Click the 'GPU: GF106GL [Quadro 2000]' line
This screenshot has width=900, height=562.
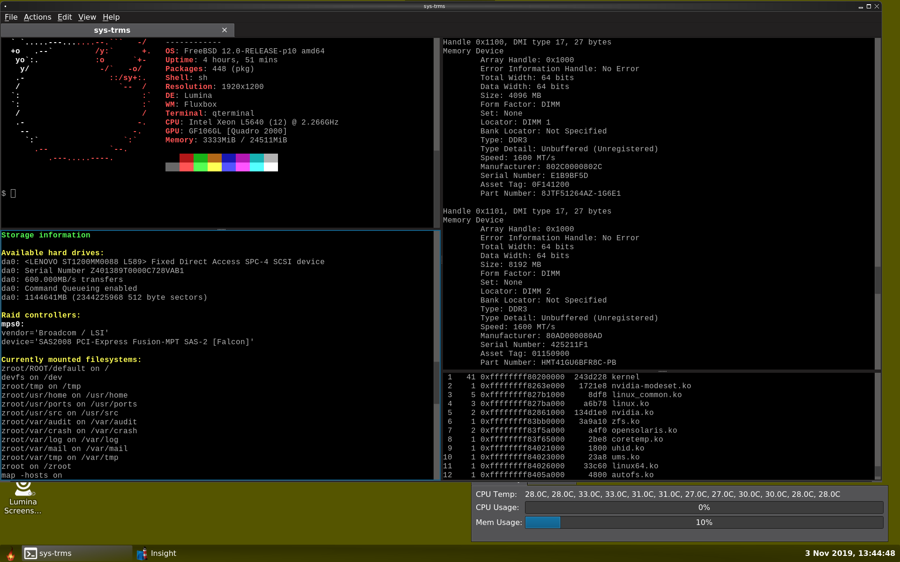pos(226,131)
